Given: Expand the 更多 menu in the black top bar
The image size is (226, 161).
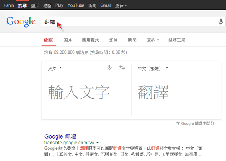Looking at the screenshot, I should point(121,5).
